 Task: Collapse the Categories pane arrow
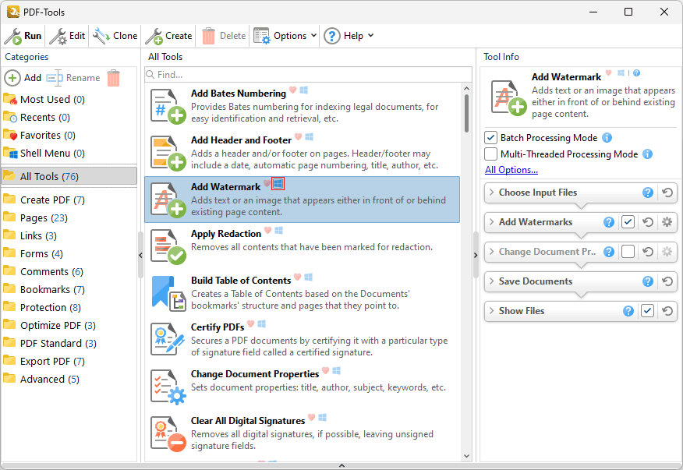pos(140,255)
